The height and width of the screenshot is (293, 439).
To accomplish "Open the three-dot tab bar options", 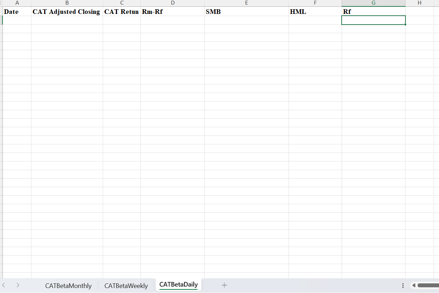I will pyautogui.click(x=403, y=286).
